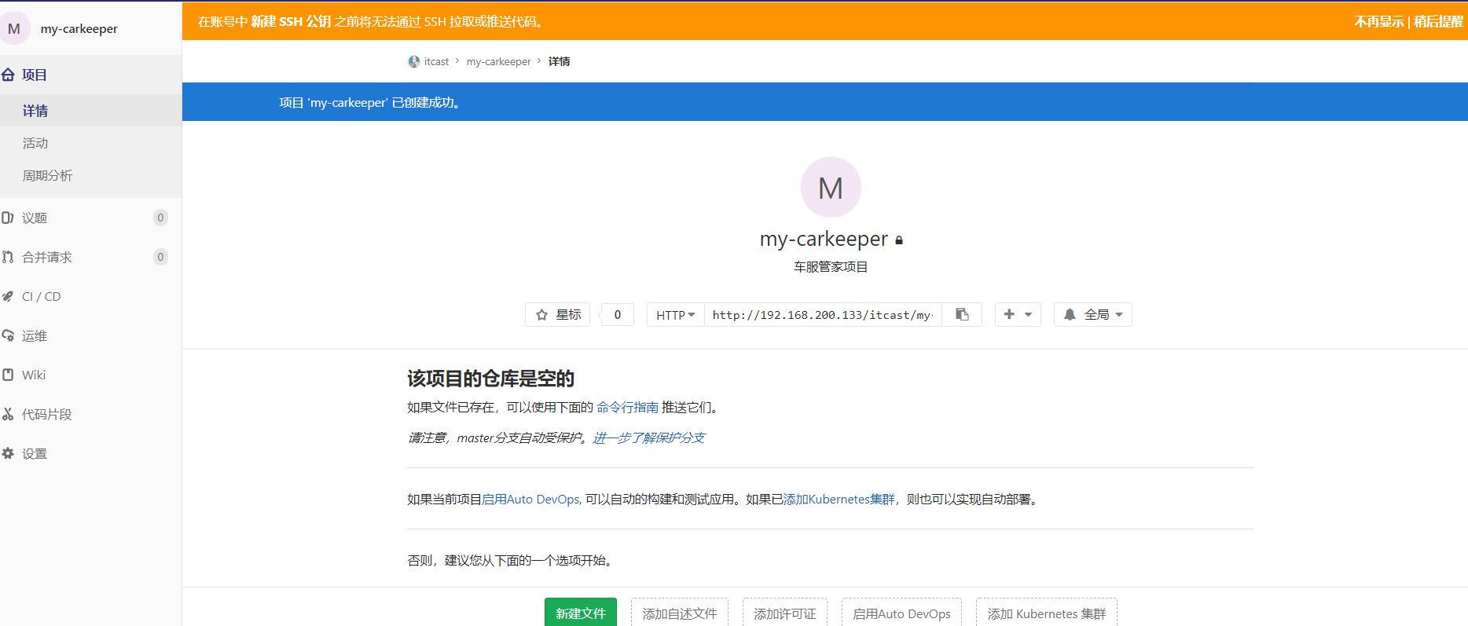
Task: Click the settings (设置) gear icon
Action: tap(8, 453)
